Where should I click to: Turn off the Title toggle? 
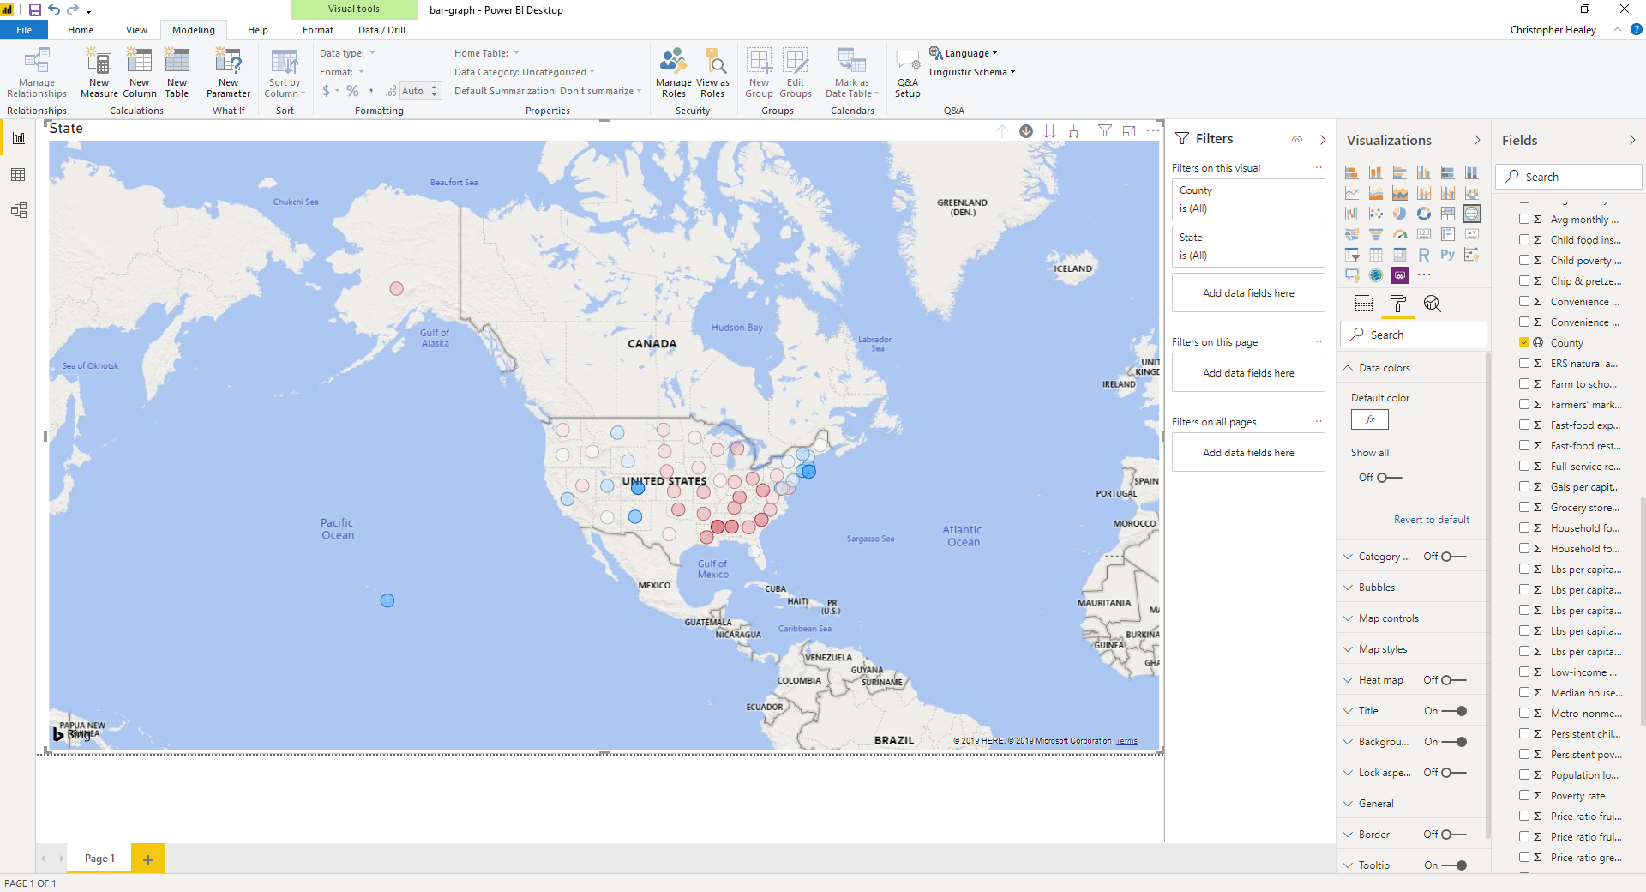[x=1455, y=711]
